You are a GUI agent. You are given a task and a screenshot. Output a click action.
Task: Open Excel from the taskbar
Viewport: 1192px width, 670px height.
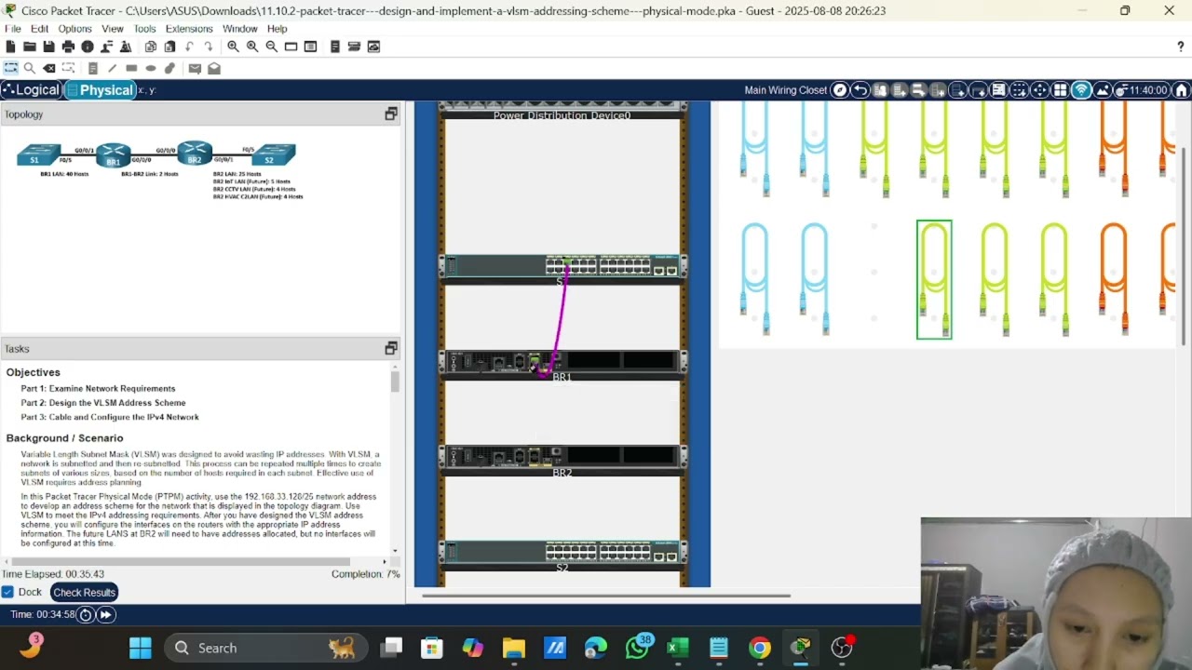pyautogui.click(x=678, y=648)
